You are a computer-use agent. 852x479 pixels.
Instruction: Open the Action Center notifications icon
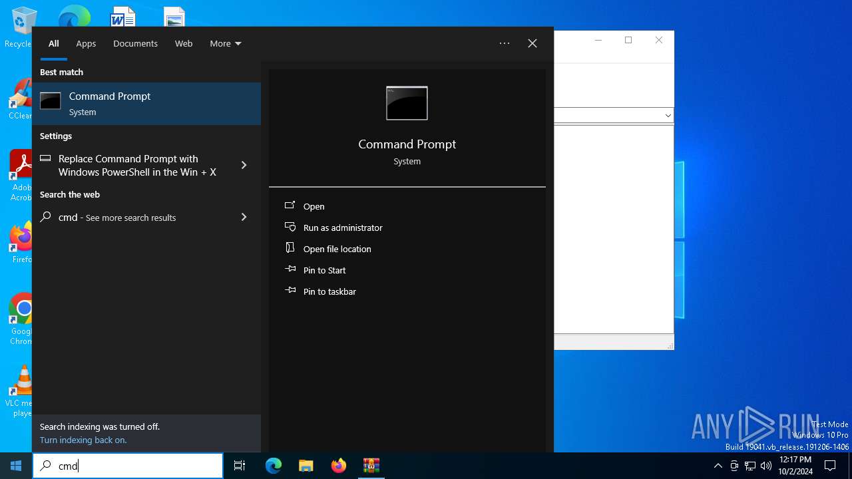coord(830,466)
